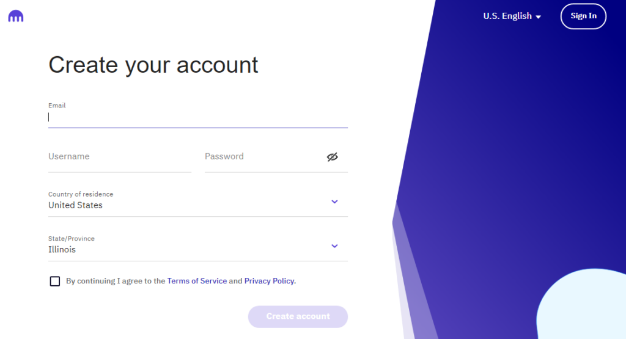Open the Privacy Policy link

tap(269, 282)
